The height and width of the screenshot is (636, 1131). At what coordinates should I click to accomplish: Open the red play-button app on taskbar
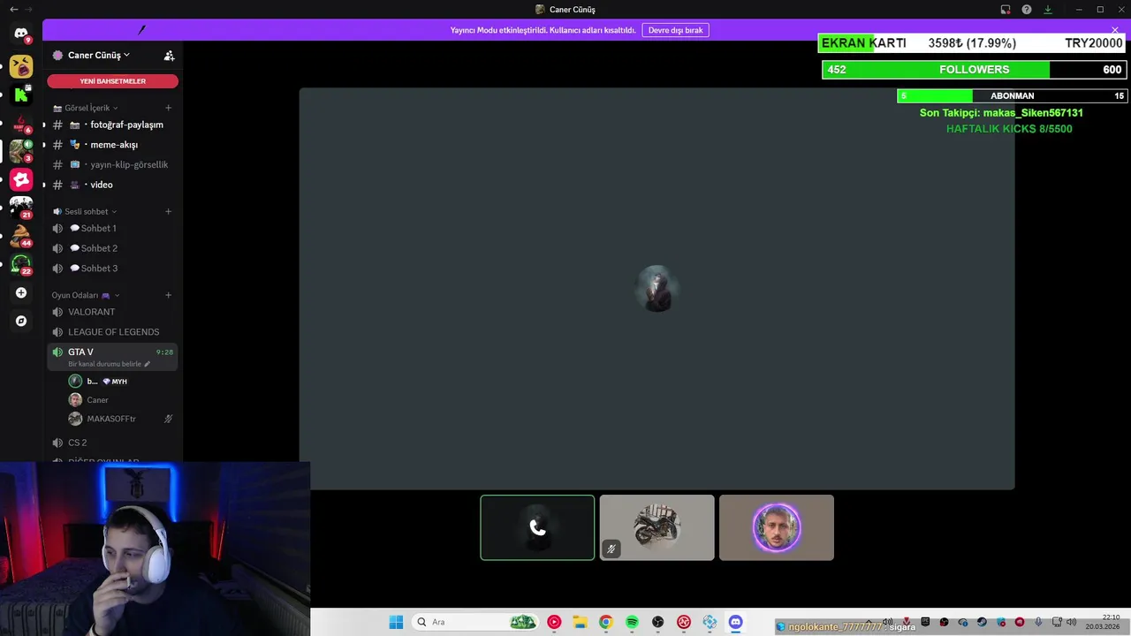[554, 622]
